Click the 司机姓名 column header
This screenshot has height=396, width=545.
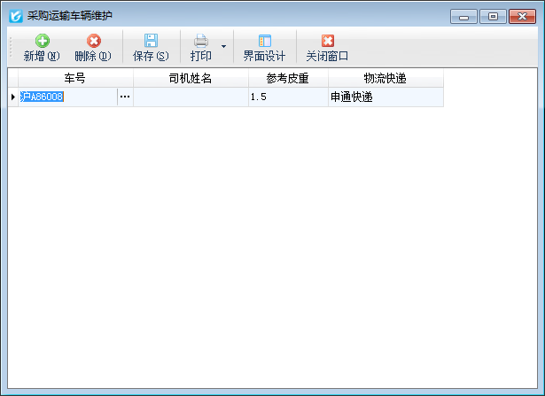click(190, 79)
